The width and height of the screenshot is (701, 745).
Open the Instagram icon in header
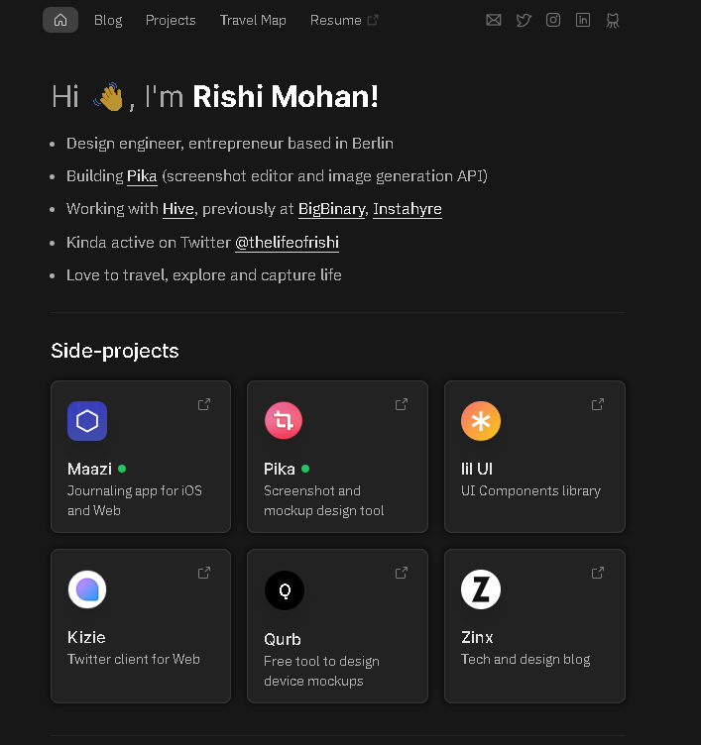coord(553,20)
